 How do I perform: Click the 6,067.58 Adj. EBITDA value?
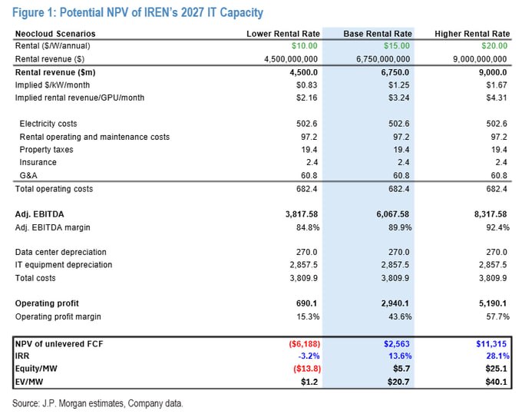(393, 214)
